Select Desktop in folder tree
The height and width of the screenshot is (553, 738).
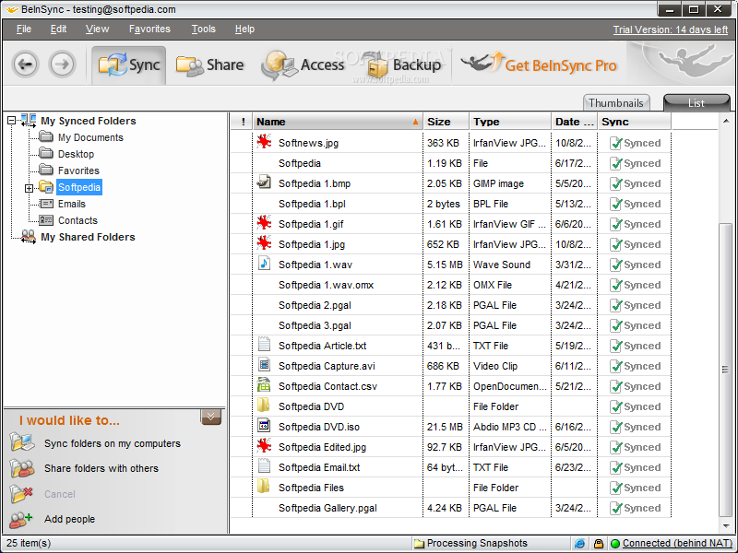[76, 154]
